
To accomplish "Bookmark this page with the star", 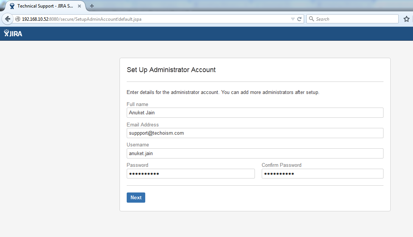I will pyautogui.click(x=407, y=19).
